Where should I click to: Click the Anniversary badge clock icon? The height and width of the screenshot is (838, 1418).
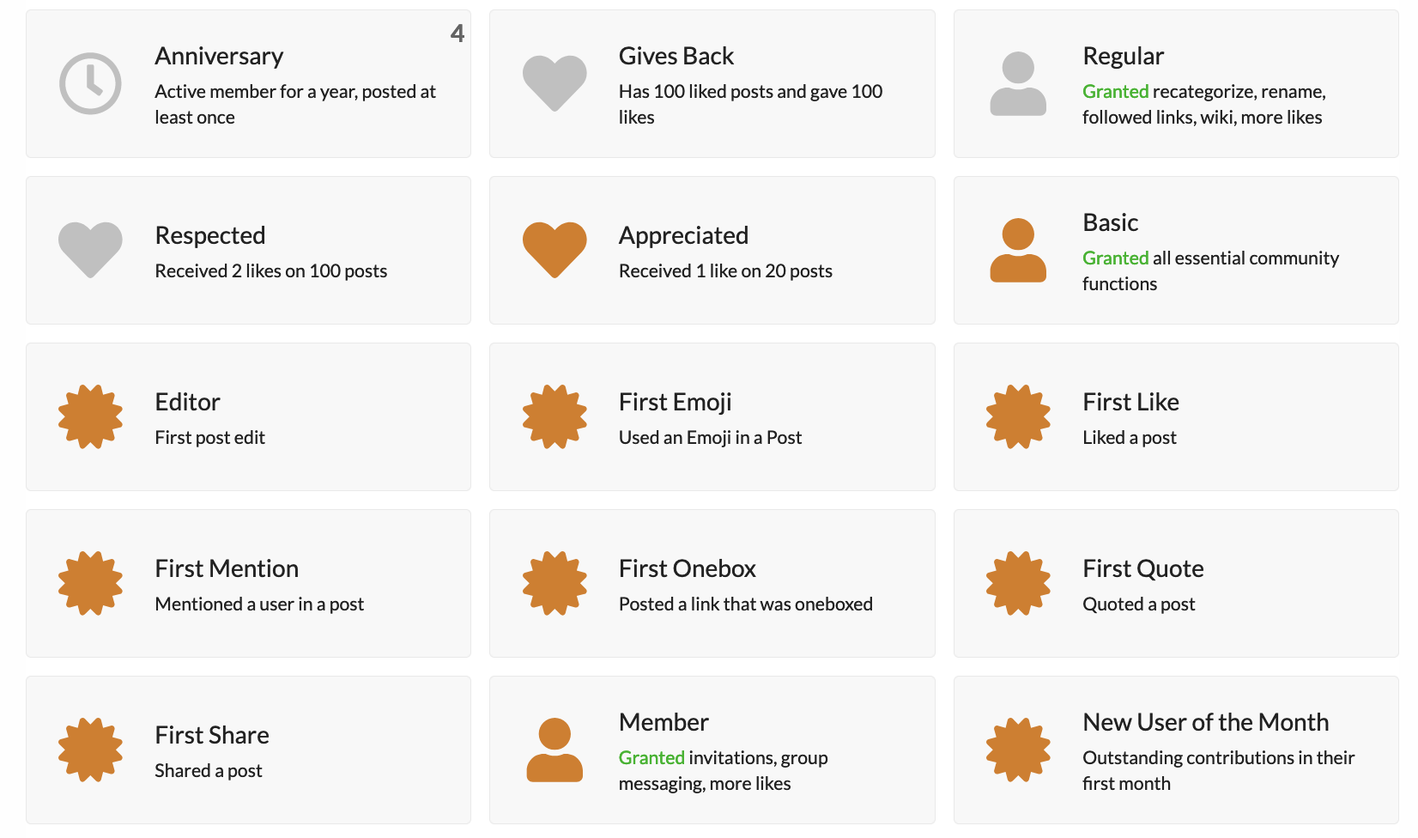coord(90,83)
